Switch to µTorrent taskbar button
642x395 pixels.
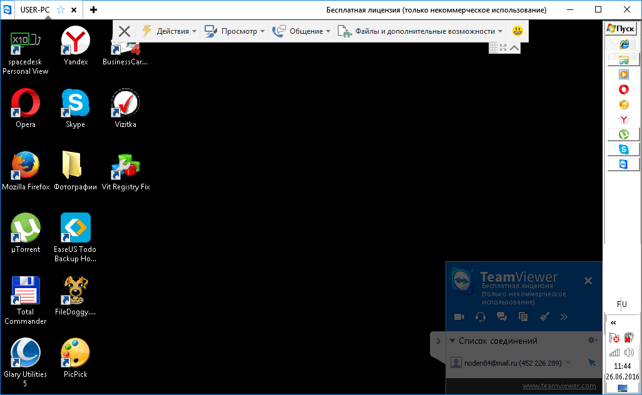pyautogui.click(x=624, y=134)
